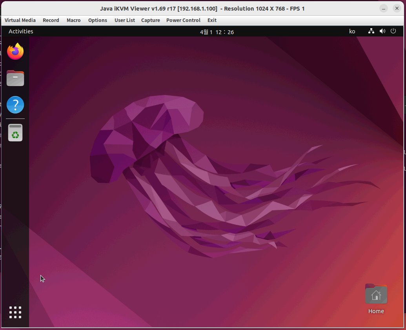Minimize the iKVM Viewer window

384,9
